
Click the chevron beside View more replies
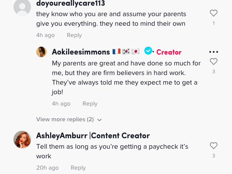(x=99, y=120)
